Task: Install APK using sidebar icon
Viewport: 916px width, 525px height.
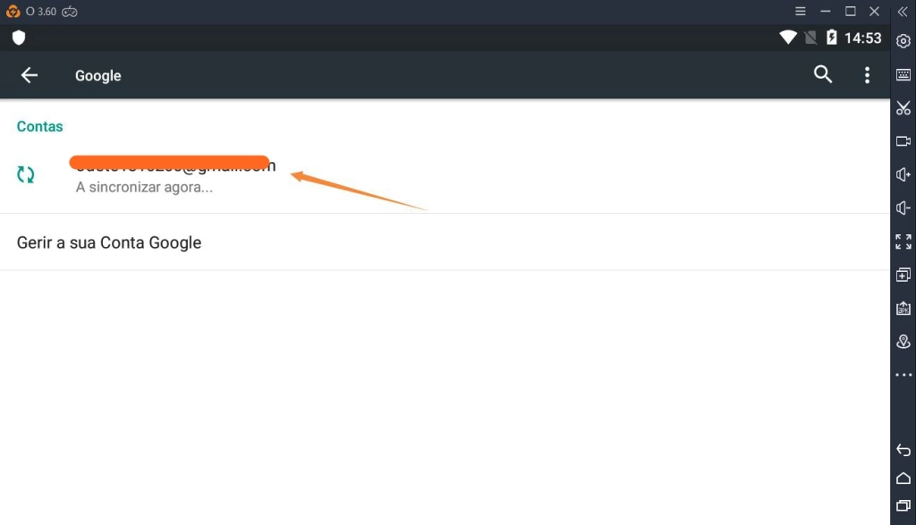Action: point(903,308)
